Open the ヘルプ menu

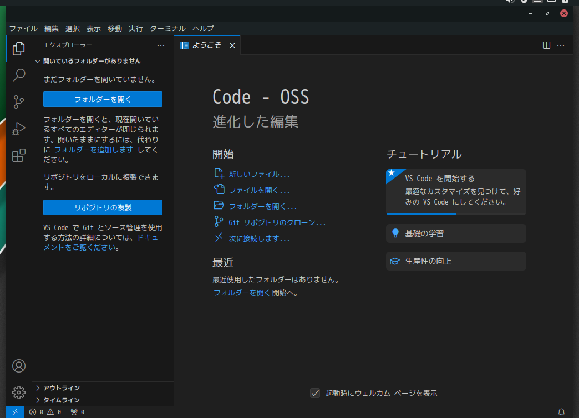point(203,28)
